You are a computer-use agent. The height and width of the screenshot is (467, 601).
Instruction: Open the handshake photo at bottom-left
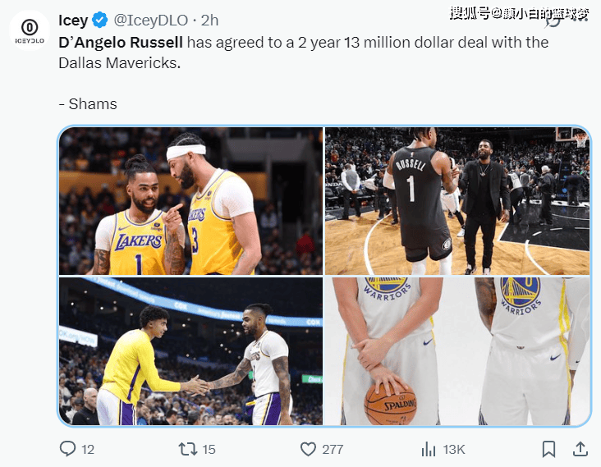click(190, 350)
